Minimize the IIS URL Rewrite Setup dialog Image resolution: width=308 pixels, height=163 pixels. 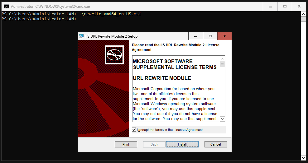click(196, 36)
